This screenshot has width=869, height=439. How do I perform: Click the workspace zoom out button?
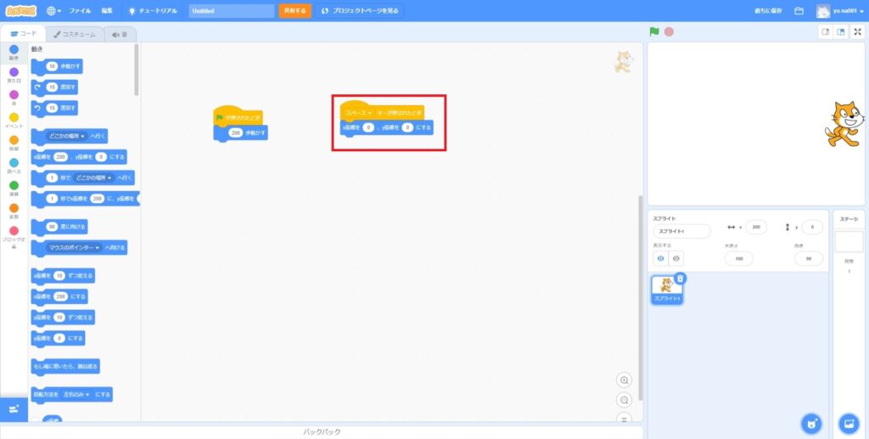[625, 400]
